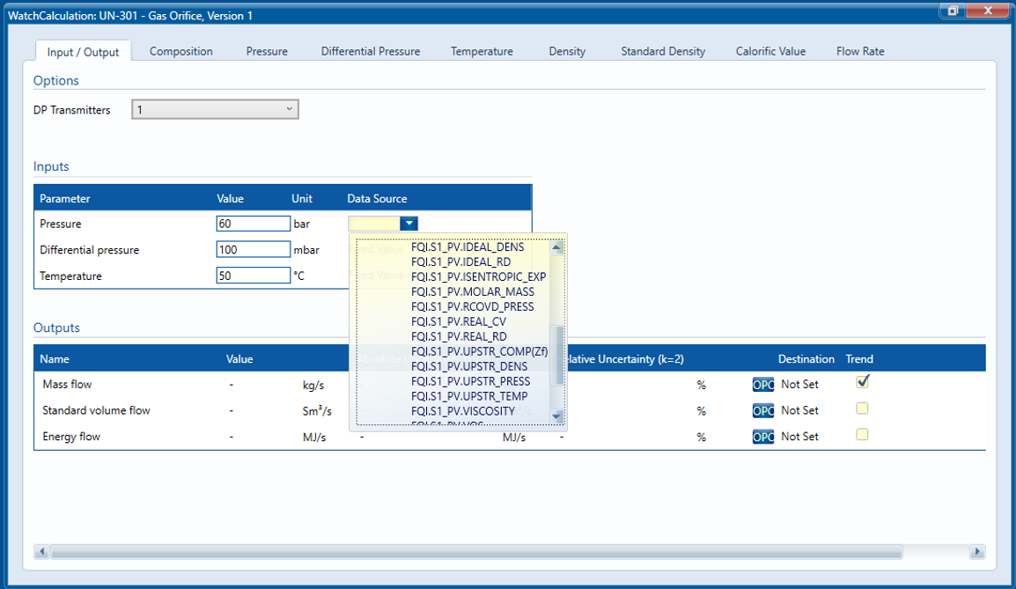Collapse the Pressure Data Source dropdown arrow
Screen dimensions: 1016x589
tap(409, 224)
